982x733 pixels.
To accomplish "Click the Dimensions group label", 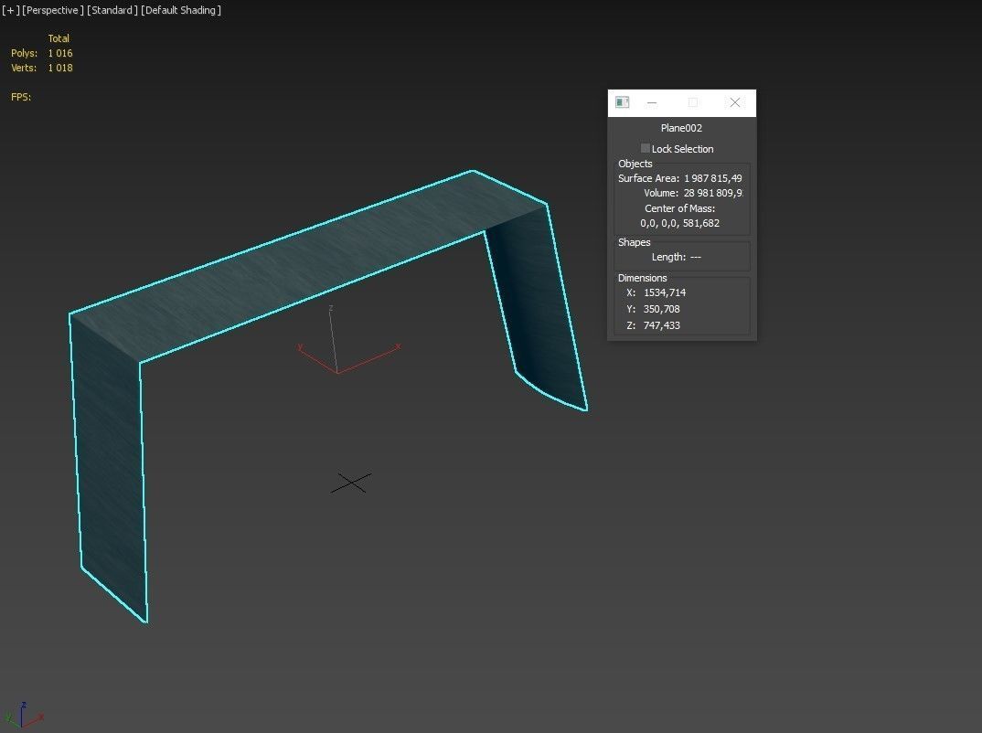I will (x=642, y=278).
